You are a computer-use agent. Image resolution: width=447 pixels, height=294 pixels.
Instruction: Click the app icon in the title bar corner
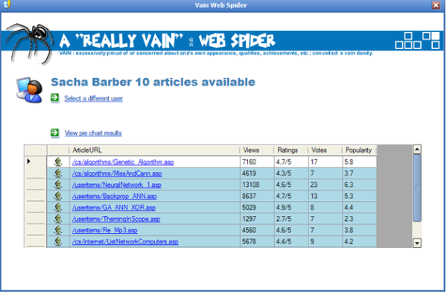click(x=7, y=4)
